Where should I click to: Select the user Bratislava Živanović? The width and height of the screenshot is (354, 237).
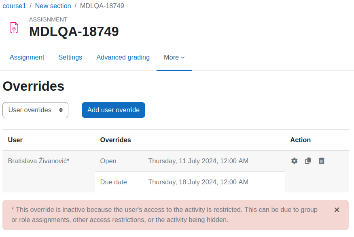click(38, 161)
